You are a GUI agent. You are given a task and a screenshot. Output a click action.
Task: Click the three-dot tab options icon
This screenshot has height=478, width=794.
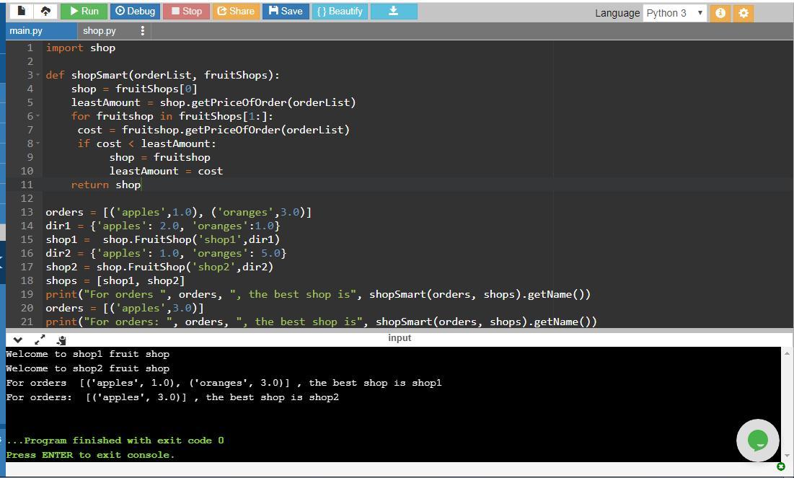click(142, 31)
